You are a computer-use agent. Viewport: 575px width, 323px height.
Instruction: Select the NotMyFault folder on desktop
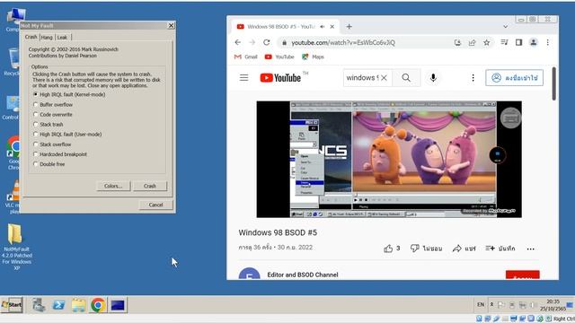click(16, 248)
